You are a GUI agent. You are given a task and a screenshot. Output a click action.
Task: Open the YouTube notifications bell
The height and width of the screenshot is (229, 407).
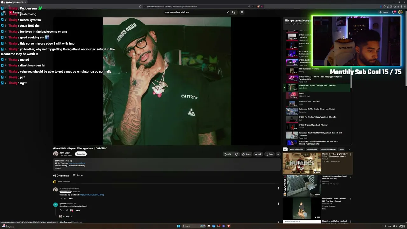[x=393, y=12]
